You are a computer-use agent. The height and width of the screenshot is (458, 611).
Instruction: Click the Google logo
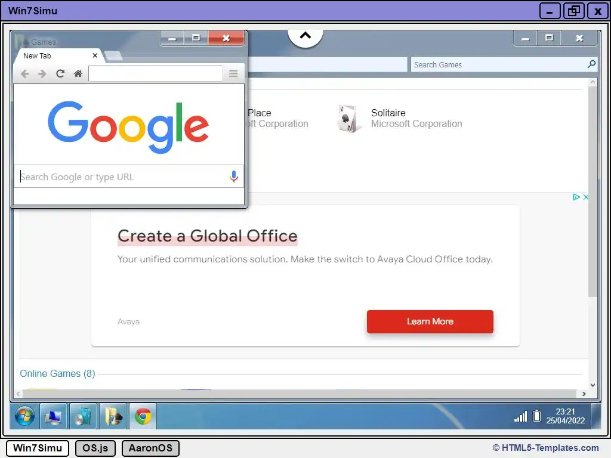[x=128, y=126]
